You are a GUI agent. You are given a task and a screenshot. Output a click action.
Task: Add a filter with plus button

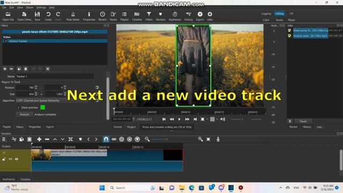pos(5,69)
